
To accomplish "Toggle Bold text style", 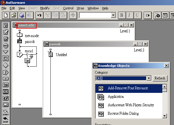I will (122, 15).
